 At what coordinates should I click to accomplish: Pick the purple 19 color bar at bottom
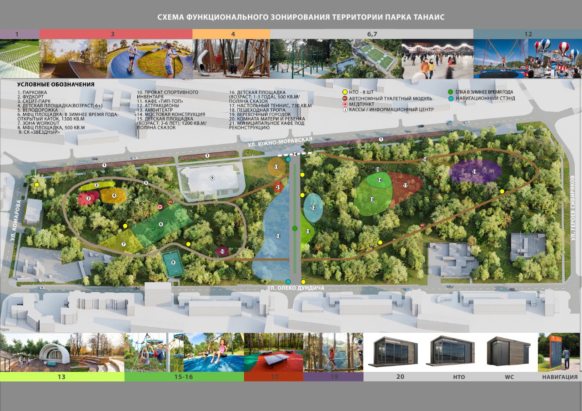coord(333,377)
